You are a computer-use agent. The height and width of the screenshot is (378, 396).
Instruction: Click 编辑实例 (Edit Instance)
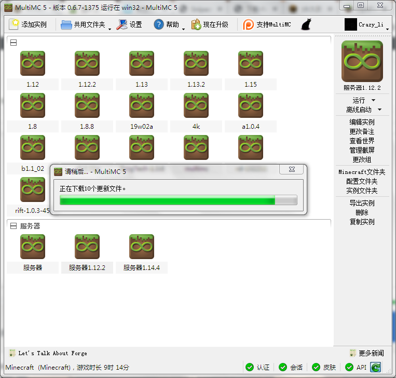point(362,122)
